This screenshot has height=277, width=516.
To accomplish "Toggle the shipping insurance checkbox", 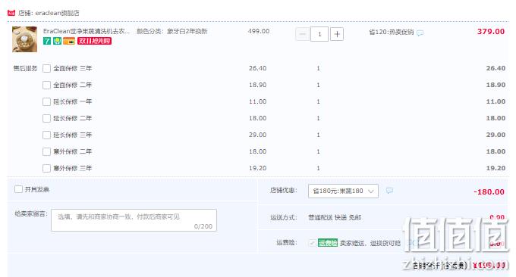I will [x=313, y=243].
